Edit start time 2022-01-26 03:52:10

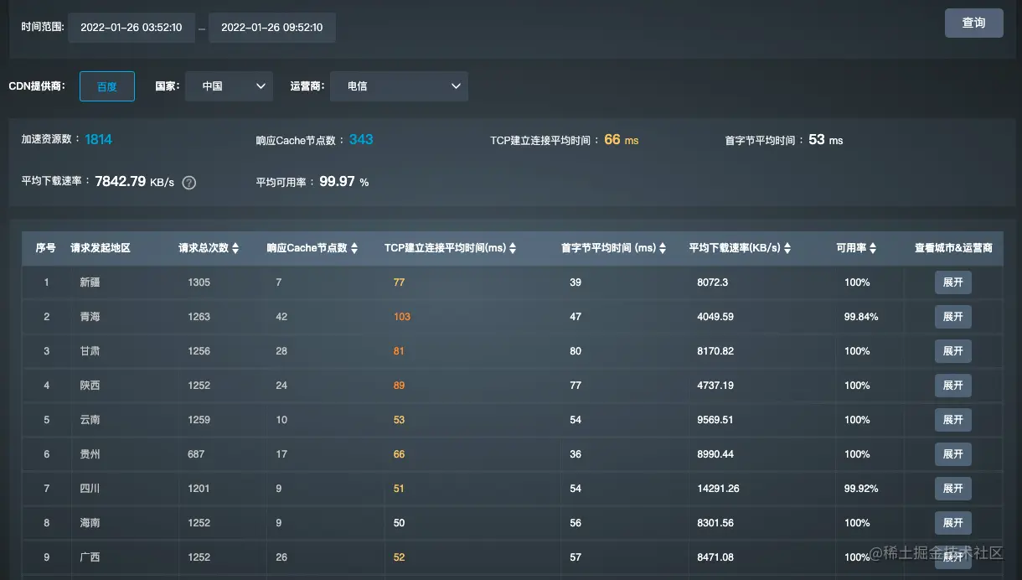coord(132,28)
